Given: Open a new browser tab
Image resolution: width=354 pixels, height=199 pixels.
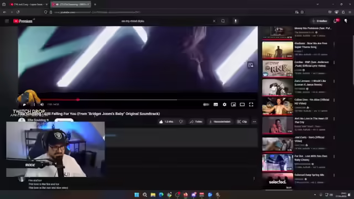Looking at the screenshot, I should coord(95,4).
